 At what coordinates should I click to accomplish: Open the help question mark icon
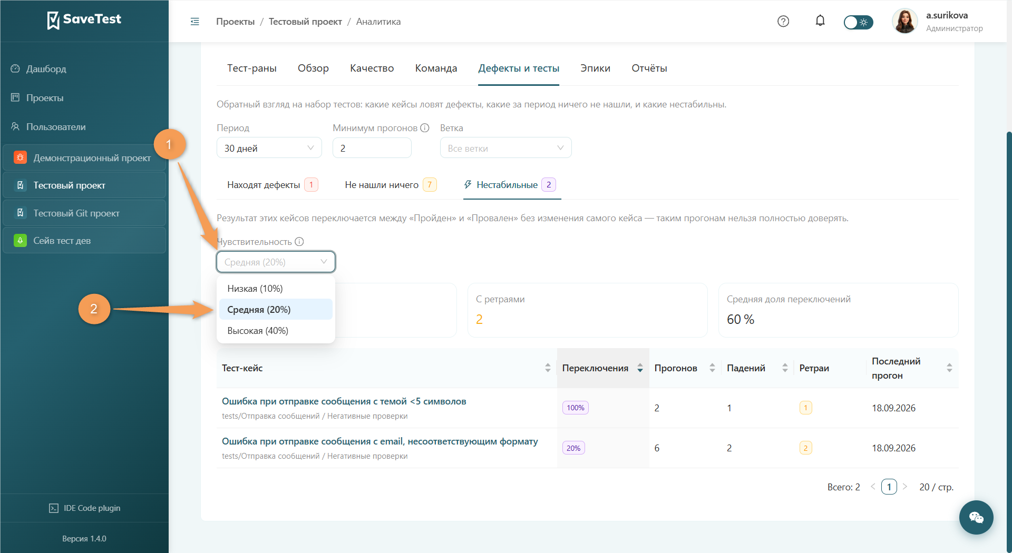tap(783, 22)
